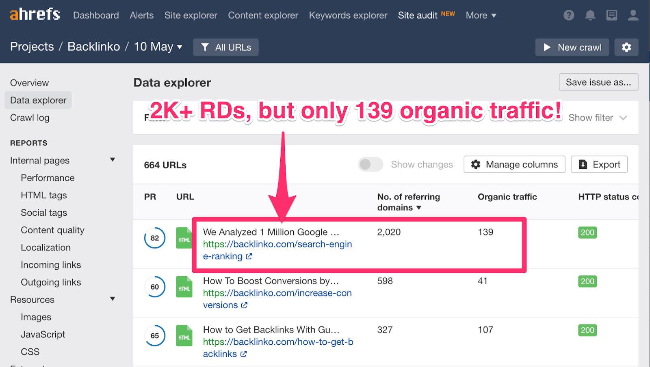Image resolution: width=650 pixels, height=367 pixels.
Task: Sort by No. of referring domains column
Action: [408, 202]
